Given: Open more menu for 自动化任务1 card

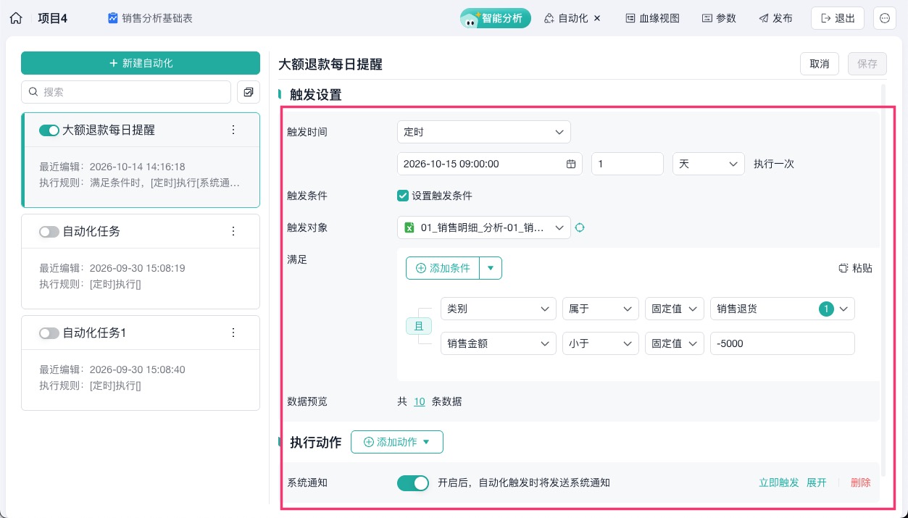Looking at the screenshot, I should (x=233, y=333).
